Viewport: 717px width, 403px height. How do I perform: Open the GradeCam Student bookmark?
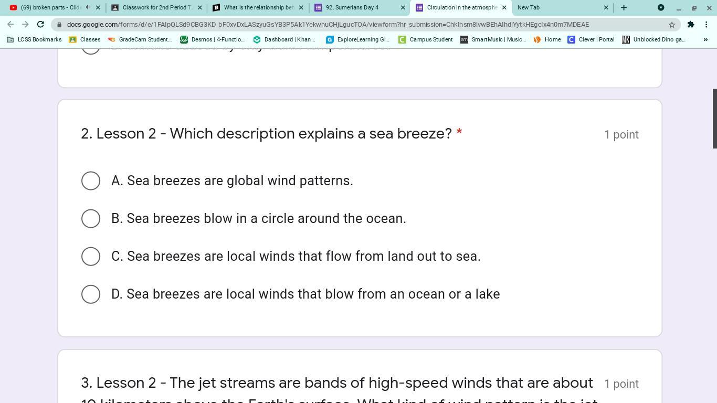click(x=140, y=39)
